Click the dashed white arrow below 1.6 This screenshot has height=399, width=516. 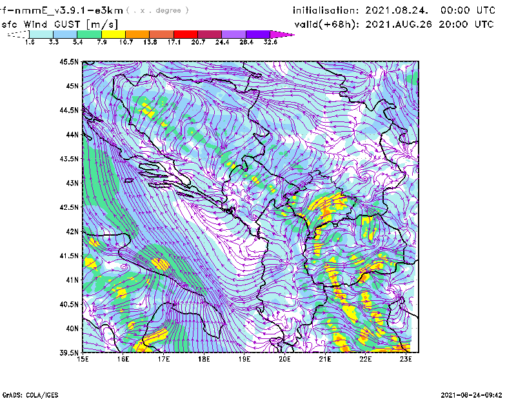coord(18,34)
